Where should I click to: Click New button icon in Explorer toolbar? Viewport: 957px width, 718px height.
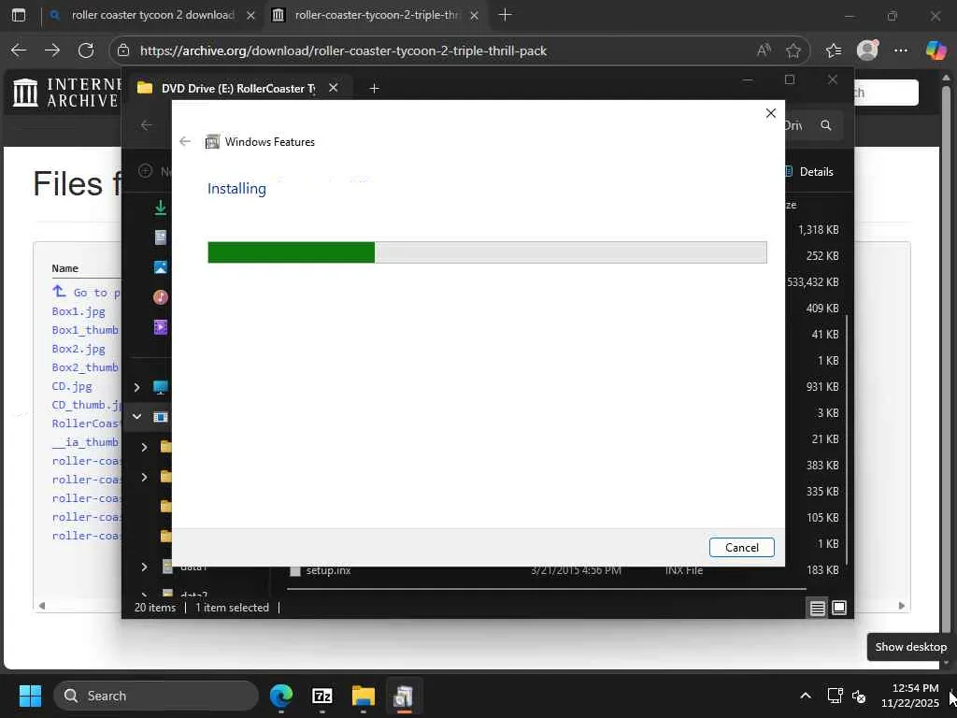pos(145,171)
